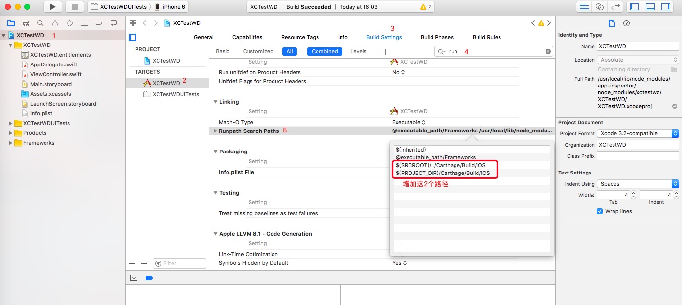
Task: Open the Project navigator folder icon
Action: tap(11, 23)
